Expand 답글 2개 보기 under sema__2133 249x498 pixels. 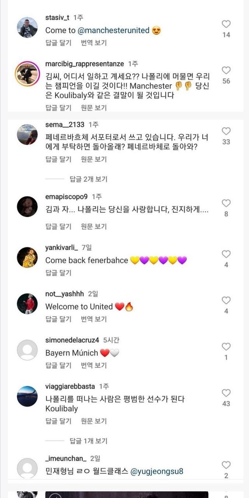(x=88, y=179)
